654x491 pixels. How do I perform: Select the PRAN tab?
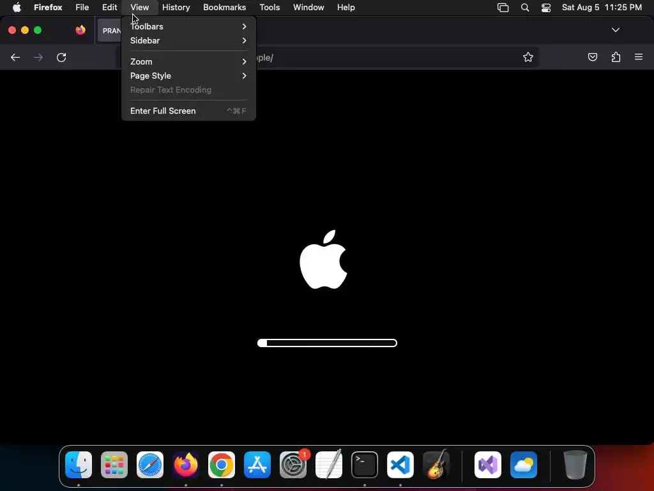click(111, 31)
